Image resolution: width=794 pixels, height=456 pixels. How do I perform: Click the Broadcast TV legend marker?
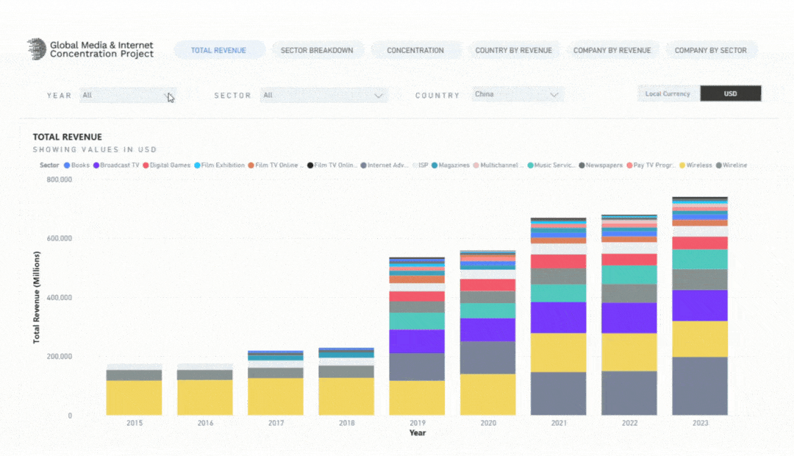(x=96, y=165)
